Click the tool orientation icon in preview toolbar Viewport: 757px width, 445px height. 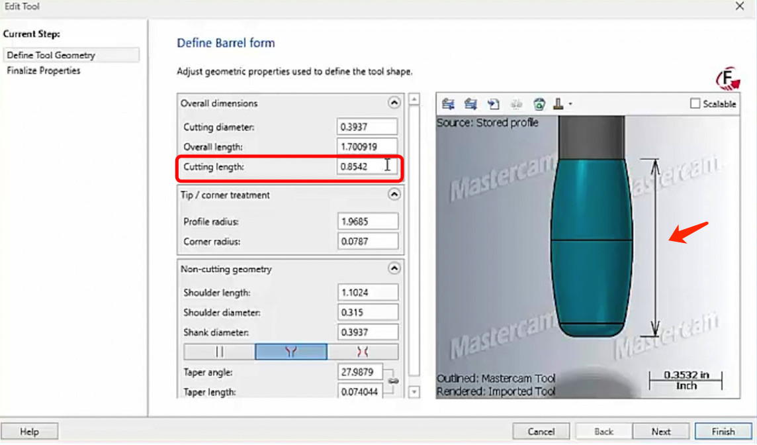click(558, 104)
